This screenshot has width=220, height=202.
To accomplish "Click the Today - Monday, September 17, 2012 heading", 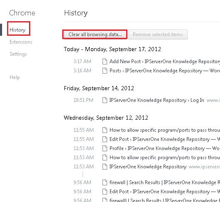I will [x=112, y=49].
